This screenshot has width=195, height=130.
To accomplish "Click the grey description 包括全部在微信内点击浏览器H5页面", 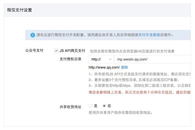I will pos(132,51).
